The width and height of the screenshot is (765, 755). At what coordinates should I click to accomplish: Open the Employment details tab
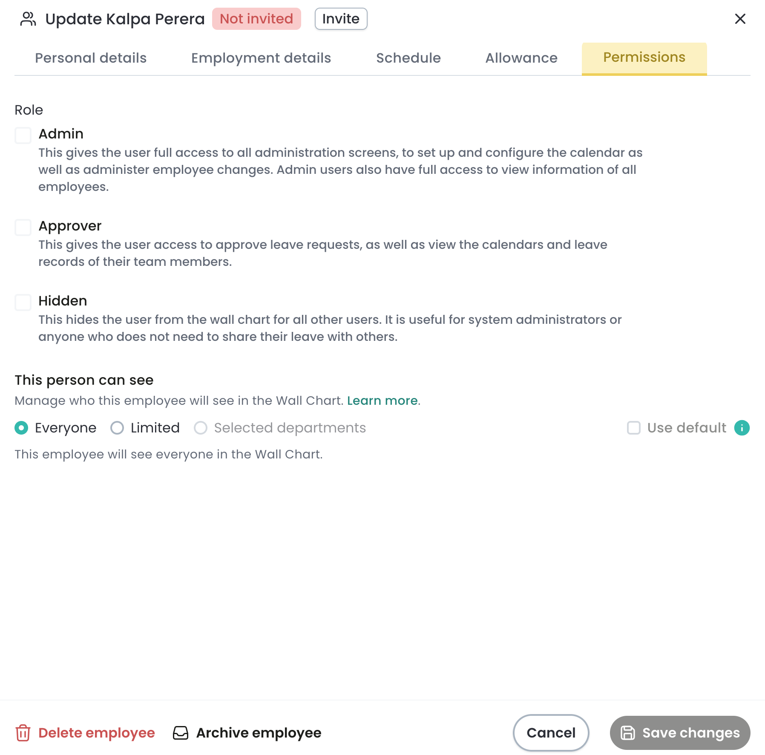[x=261, y=58]
